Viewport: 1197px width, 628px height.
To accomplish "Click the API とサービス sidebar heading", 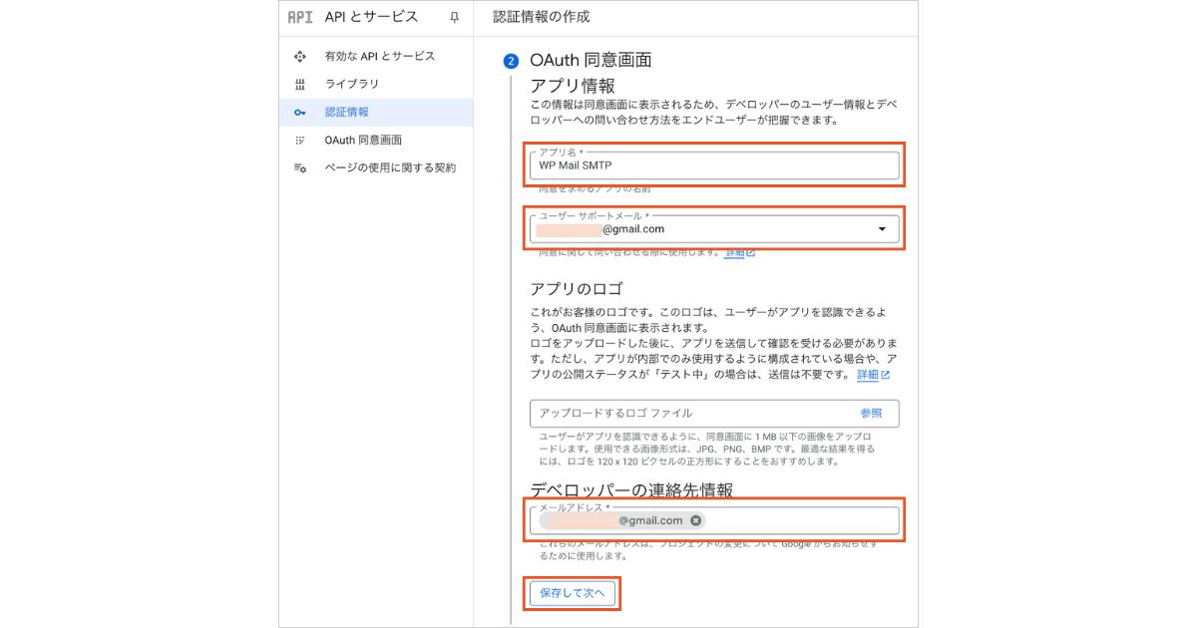I will [x=371, y=17].
